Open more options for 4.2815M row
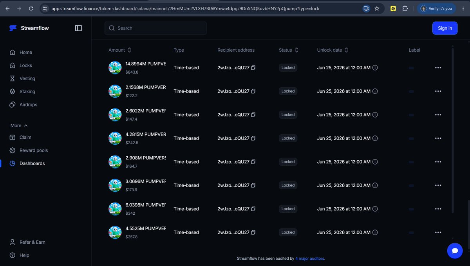 [438, 138]
